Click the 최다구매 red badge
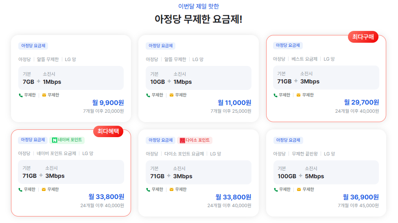The width and height of the screenshot is (398, 223). click(x=363, y=37)
